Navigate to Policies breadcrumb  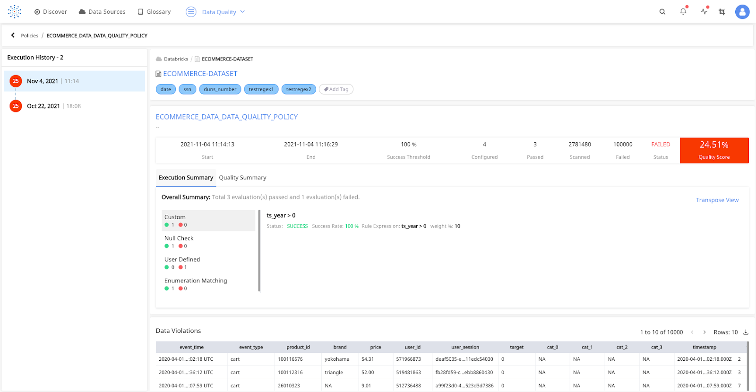pos(30,36)
